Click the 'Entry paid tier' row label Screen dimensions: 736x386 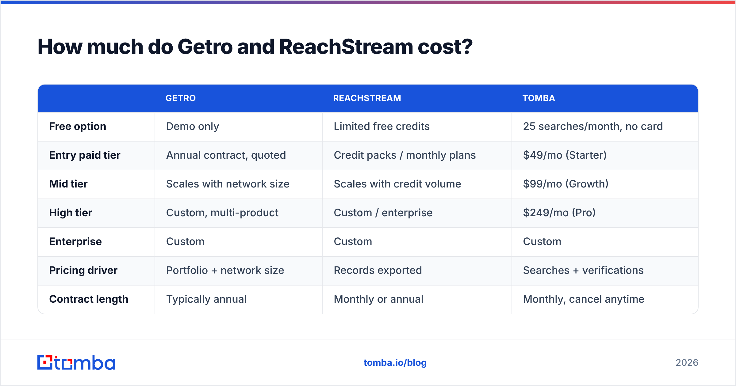(85, 155)
